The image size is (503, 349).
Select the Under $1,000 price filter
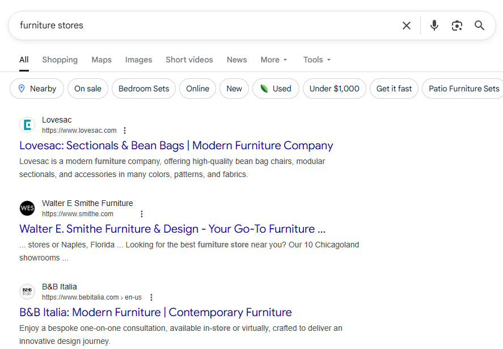(x=334, y=89)
